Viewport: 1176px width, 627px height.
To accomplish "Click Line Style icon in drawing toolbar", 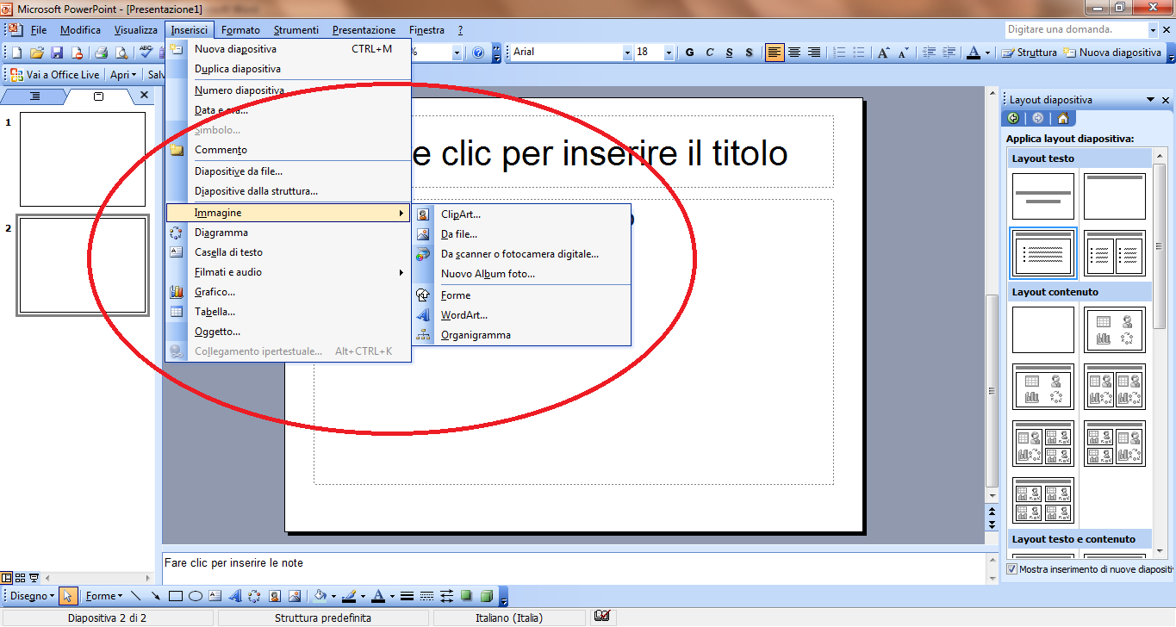I will [408, 596].
